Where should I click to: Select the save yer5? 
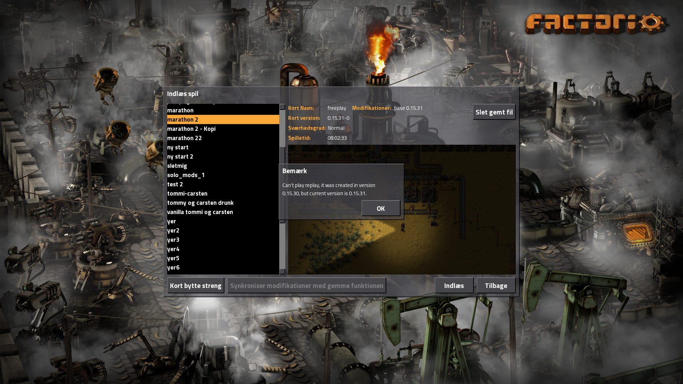click(223, 258)
